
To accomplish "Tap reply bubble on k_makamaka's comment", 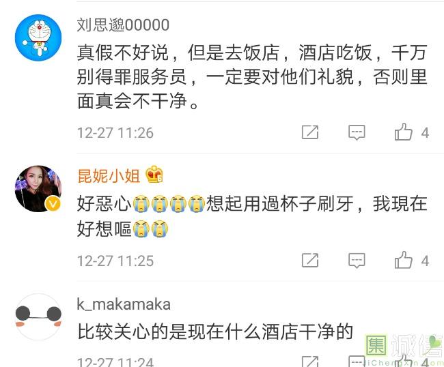I will (x=357, y=362).
